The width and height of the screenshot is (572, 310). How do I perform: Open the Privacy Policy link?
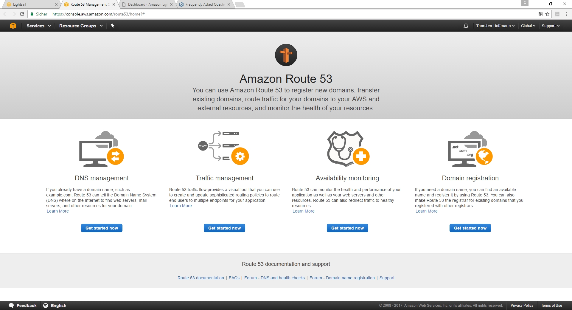point(522,306)
